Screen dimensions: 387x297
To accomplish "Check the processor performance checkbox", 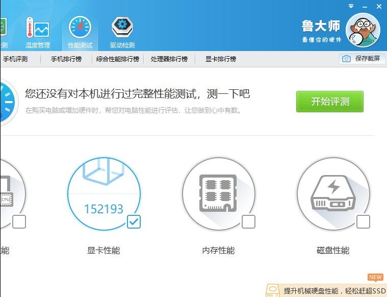I will point(19,221).
